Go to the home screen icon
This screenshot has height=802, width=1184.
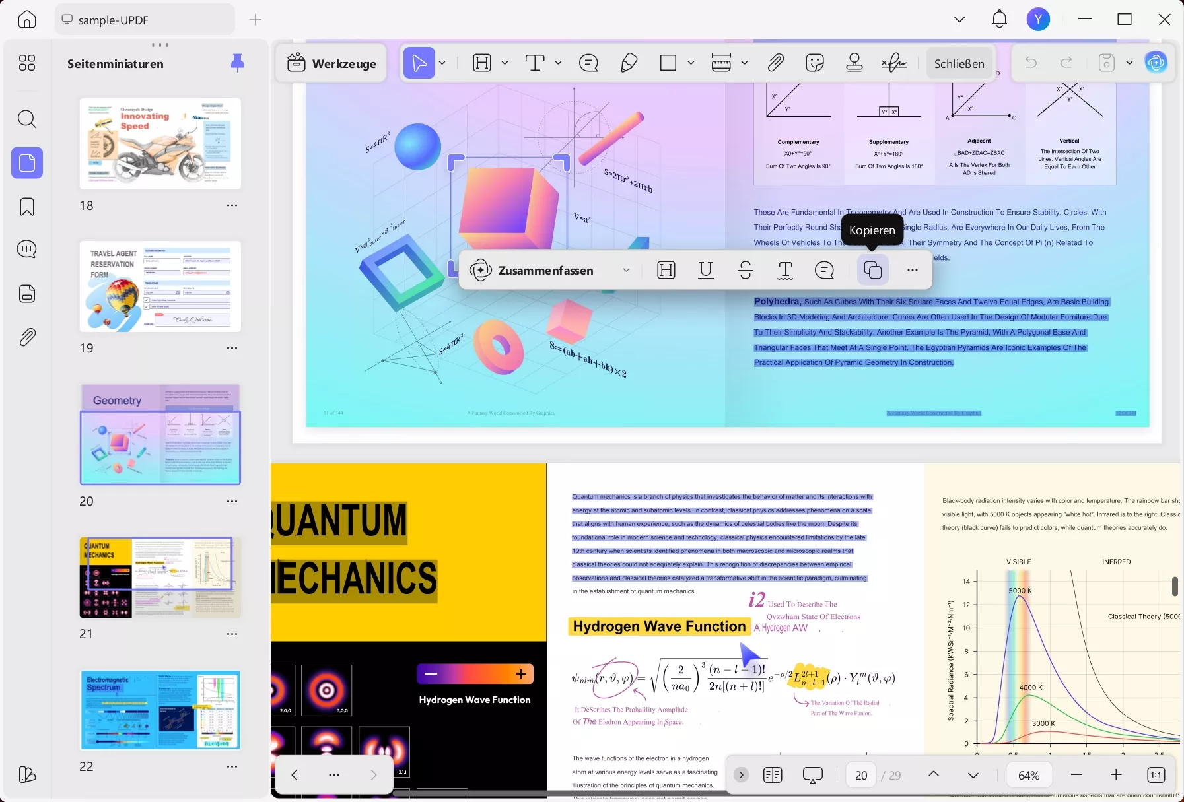27,20
